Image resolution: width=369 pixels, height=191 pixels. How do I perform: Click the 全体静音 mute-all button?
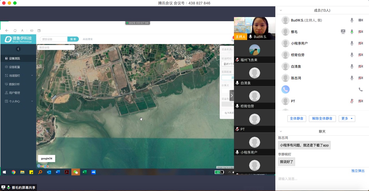(x=297, y=119)
